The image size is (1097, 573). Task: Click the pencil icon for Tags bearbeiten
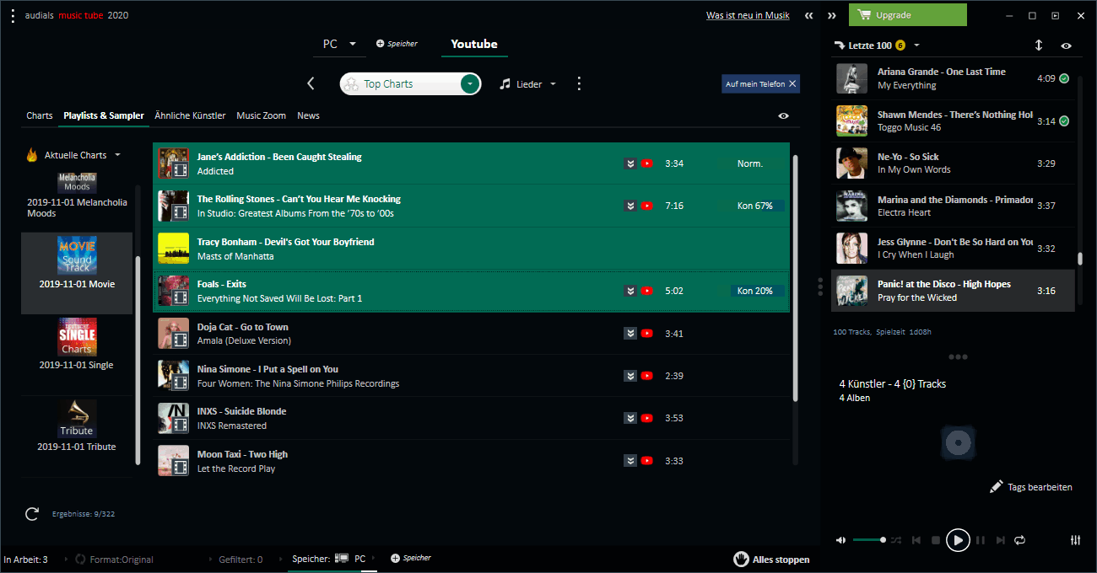[997, 486]
